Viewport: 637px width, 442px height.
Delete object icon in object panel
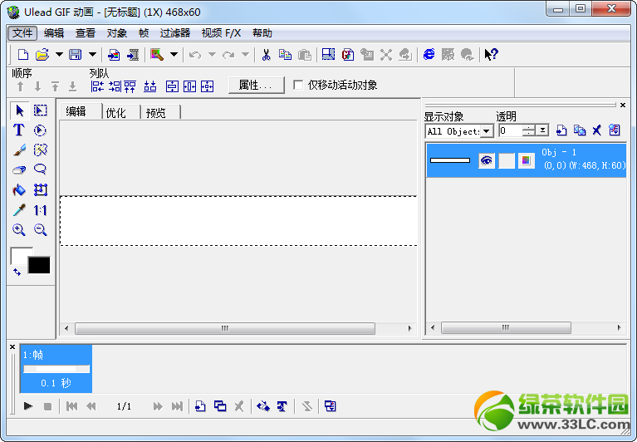pos(597,130)
